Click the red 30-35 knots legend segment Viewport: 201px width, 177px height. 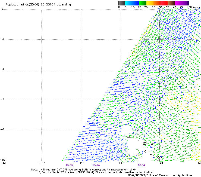pos(164,3)
